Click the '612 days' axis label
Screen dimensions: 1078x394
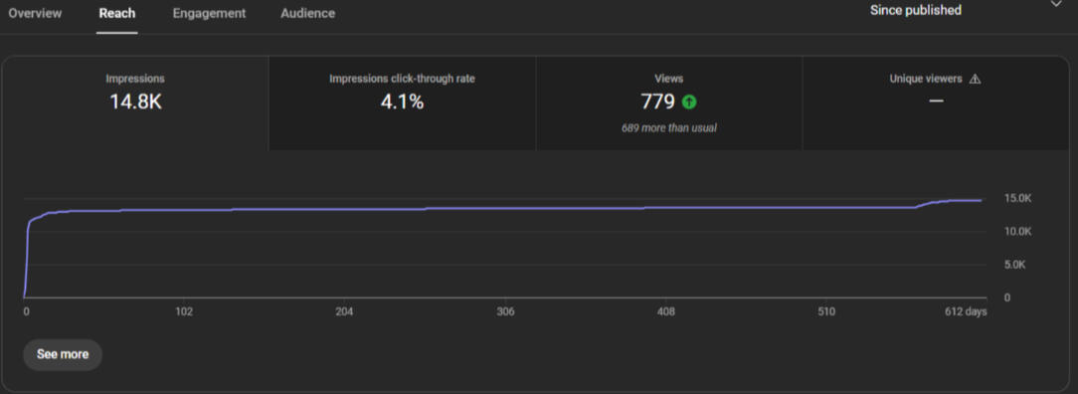966,311
